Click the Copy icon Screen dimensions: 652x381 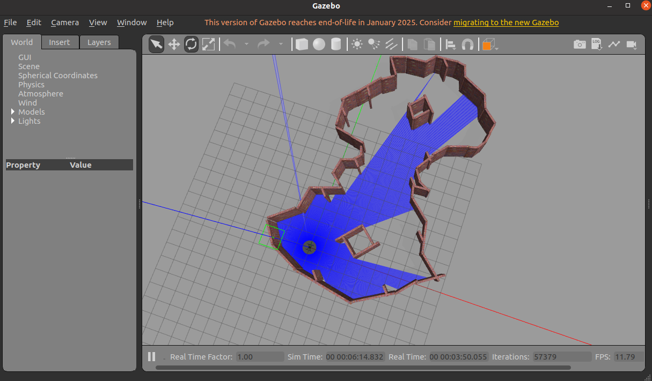pos(413,44)
